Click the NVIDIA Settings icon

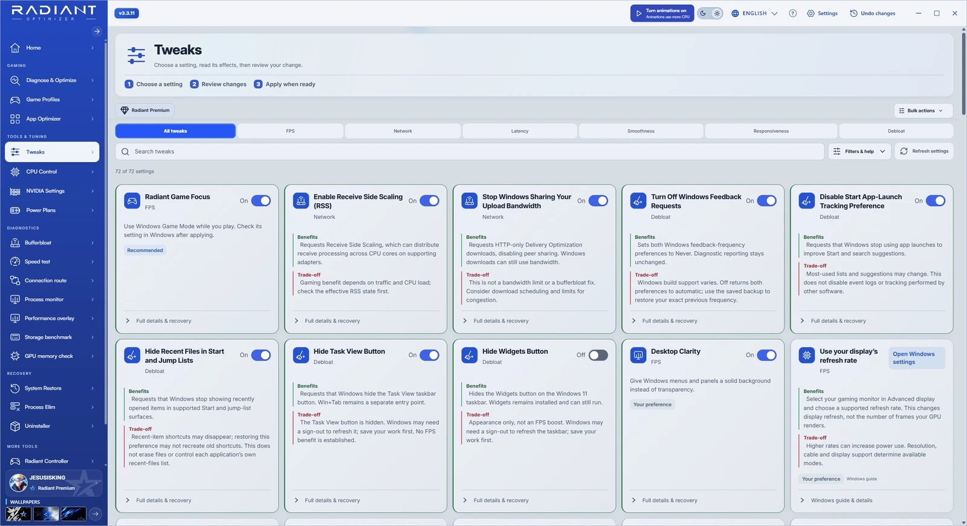(x=15, y=191)
